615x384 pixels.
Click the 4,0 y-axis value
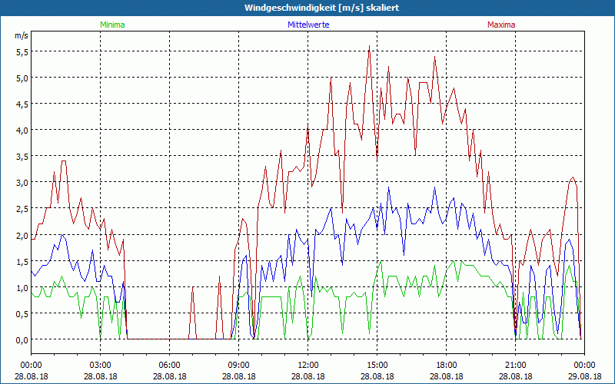point(22,130)
